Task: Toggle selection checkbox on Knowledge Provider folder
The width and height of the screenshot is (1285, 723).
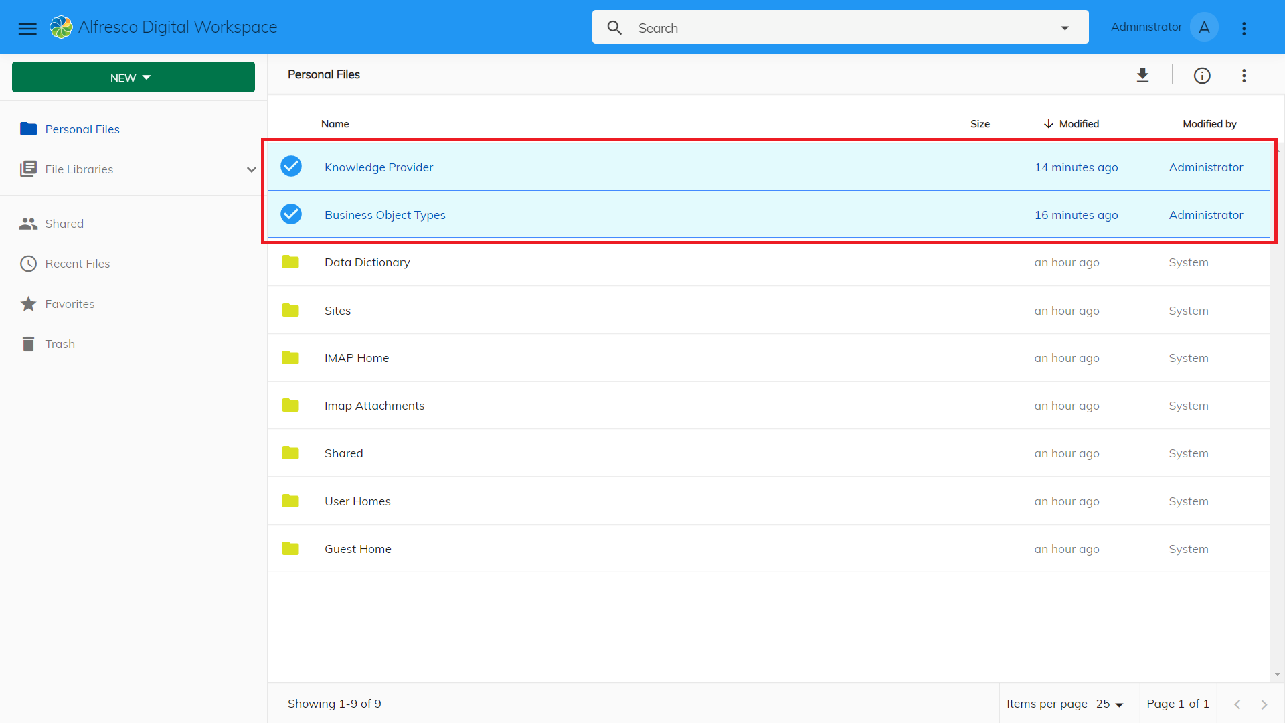Action: [290, 167]
